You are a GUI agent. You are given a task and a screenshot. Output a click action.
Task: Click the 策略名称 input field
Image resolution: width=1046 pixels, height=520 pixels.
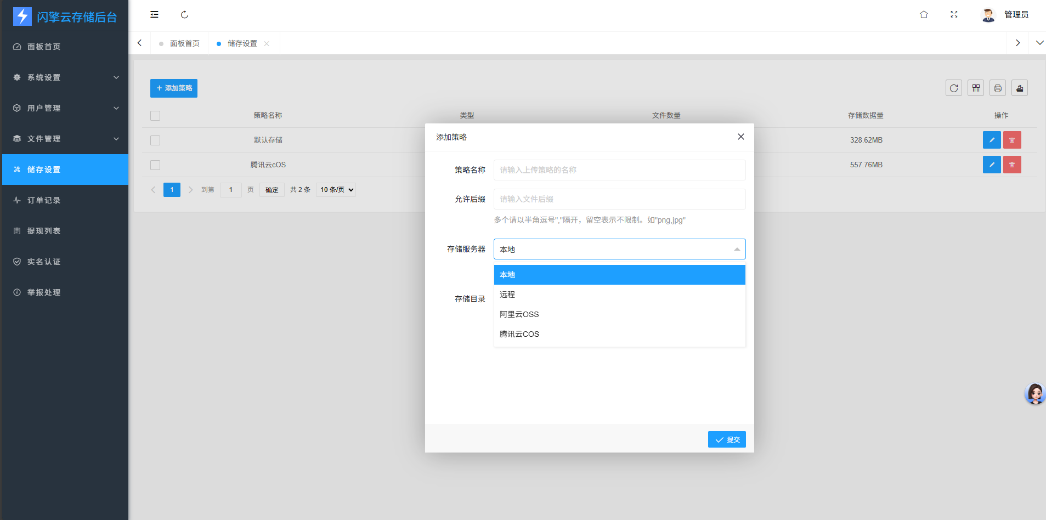click(x=619, y=170)
